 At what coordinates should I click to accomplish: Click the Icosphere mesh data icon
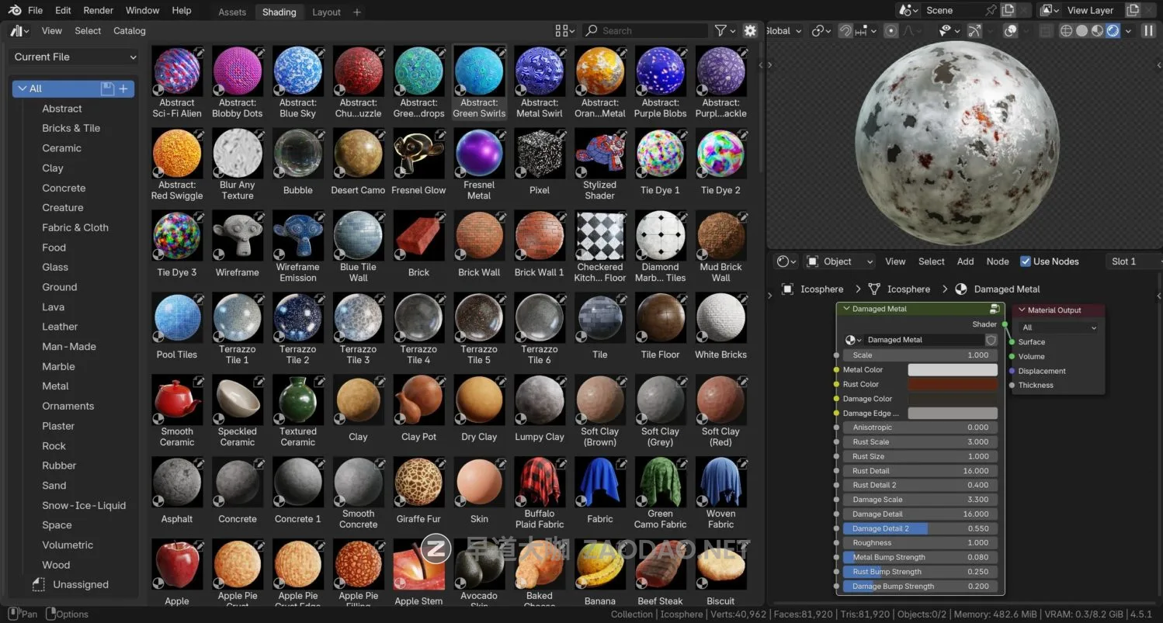tap(874, 289)
